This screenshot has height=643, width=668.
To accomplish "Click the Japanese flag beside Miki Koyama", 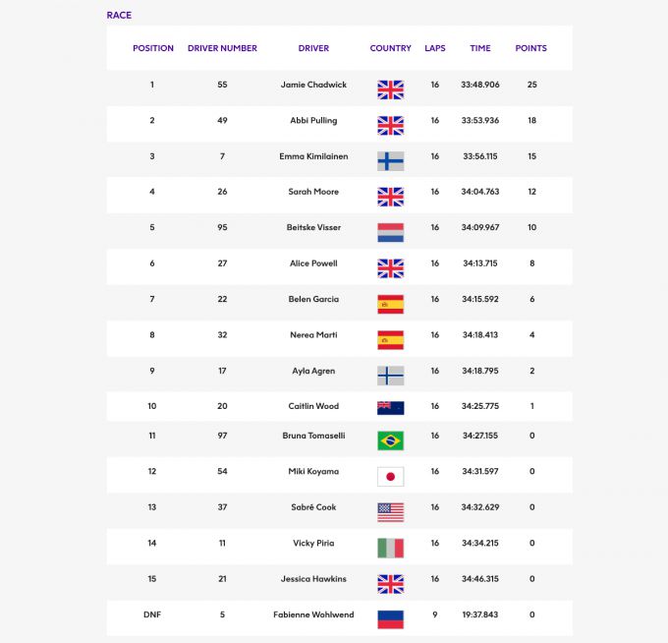I will pyautogui.click(x=390, y=476).
